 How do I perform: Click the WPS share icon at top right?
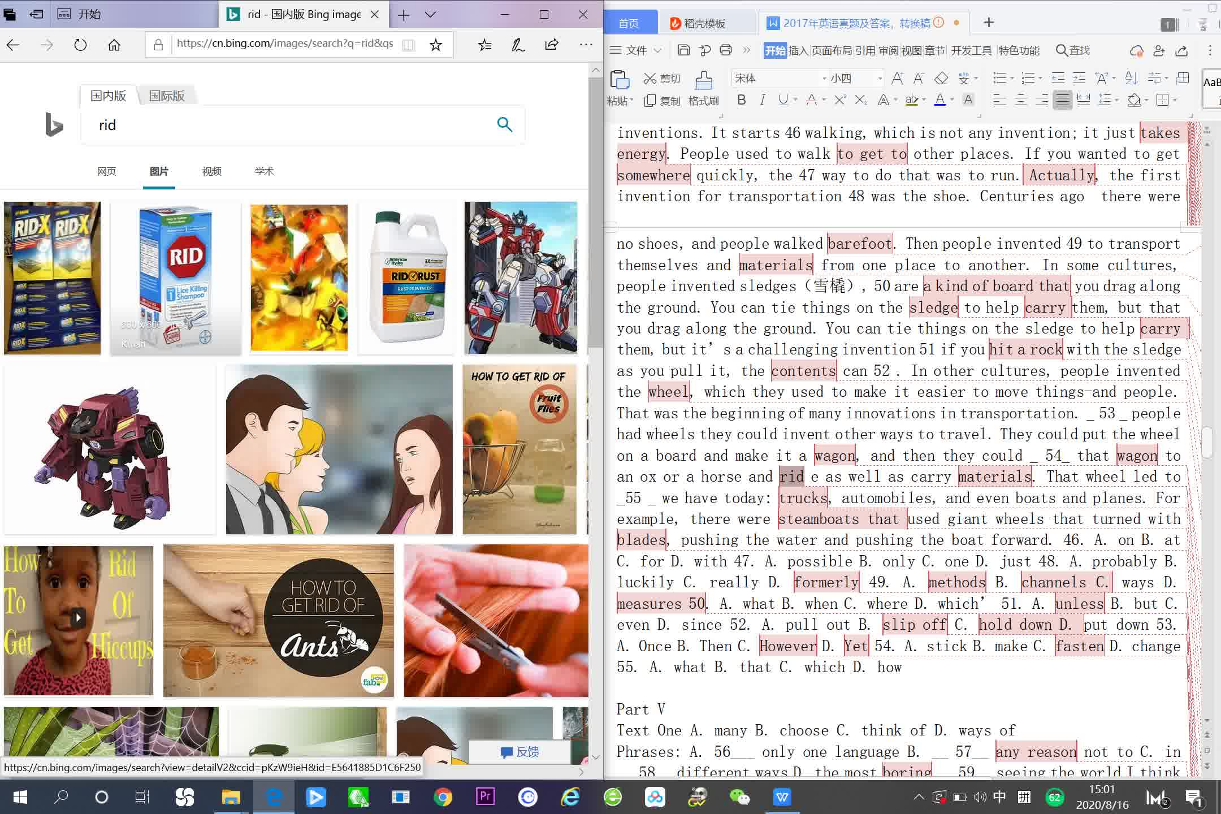pos(1181,51)
